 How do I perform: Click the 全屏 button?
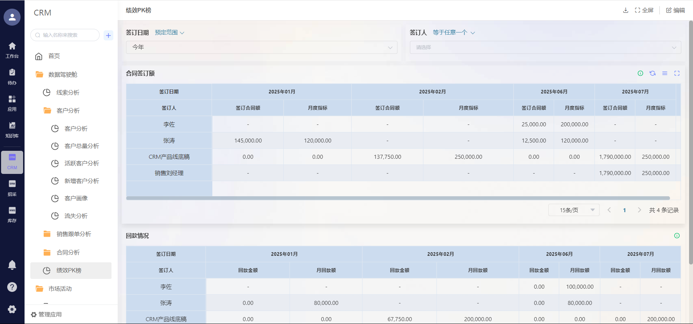coord(644,10)
